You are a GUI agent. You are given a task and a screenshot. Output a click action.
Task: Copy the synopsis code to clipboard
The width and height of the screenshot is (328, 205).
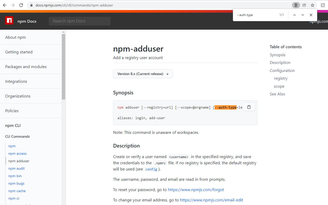tap(249, 107)
